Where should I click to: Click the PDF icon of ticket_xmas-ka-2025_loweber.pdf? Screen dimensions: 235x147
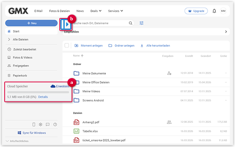point(76,140)
